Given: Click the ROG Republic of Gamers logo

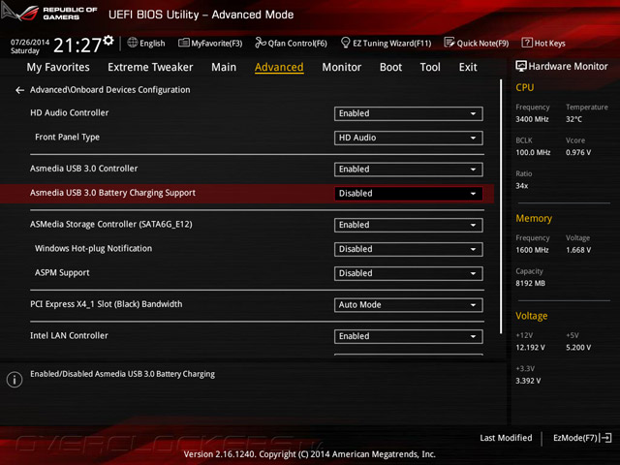Looking at the screenshot, I should 49,13.
